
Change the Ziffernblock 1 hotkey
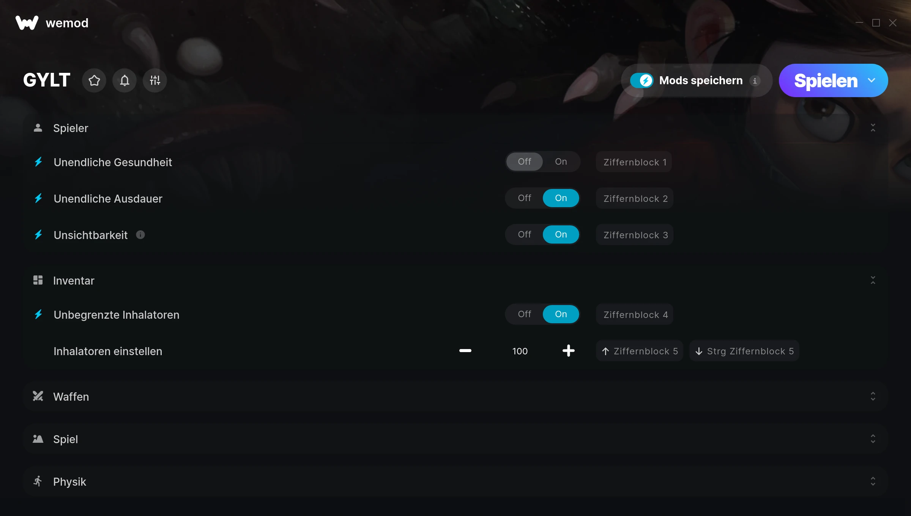(x=634, y=162)
